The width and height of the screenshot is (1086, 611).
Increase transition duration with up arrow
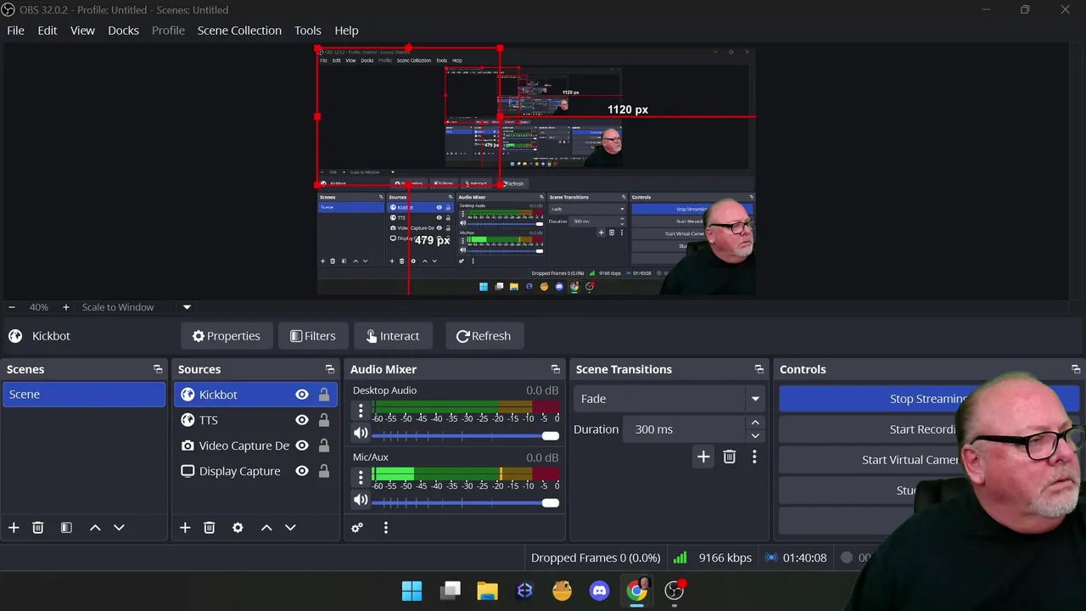(755, 423)
